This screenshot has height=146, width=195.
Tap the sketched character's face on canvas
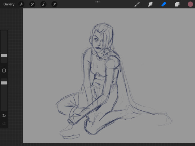(x=98, y=42)
